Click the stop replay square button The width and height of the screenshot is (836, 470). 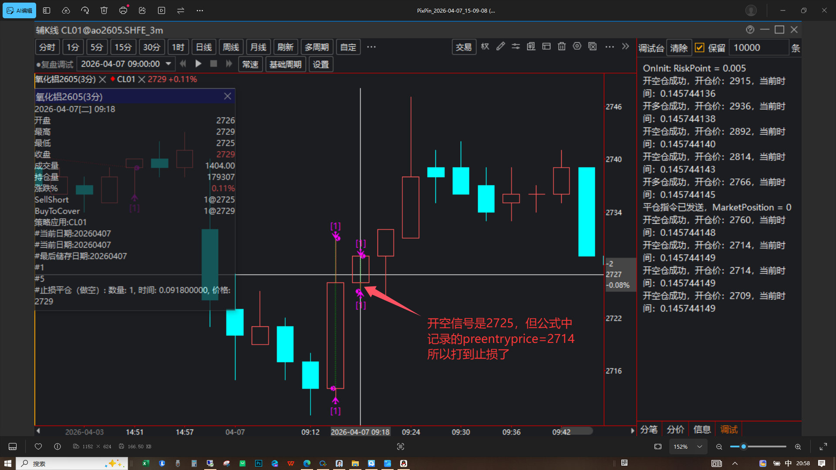coord(213,64)
